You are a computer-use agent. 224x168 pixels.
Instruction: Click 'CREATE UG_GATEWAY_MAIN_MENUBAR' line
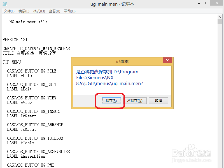pos(36,49)
